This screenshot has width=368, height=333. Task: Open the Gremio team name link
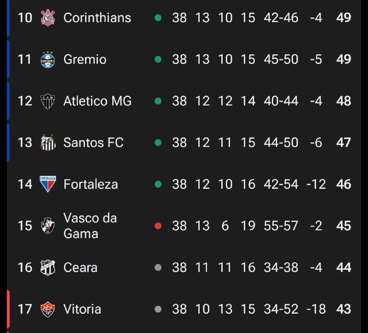tap(85, 59)
